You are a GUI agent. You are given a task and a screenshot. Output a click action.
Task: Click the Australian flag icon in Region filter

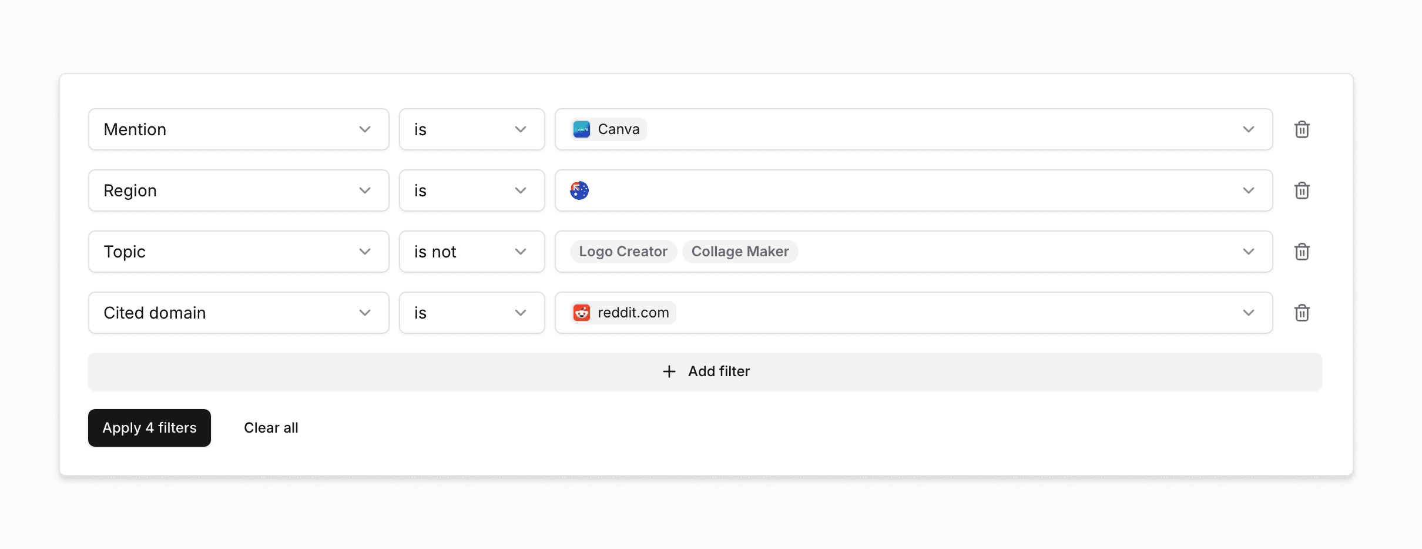pos(579,190)
